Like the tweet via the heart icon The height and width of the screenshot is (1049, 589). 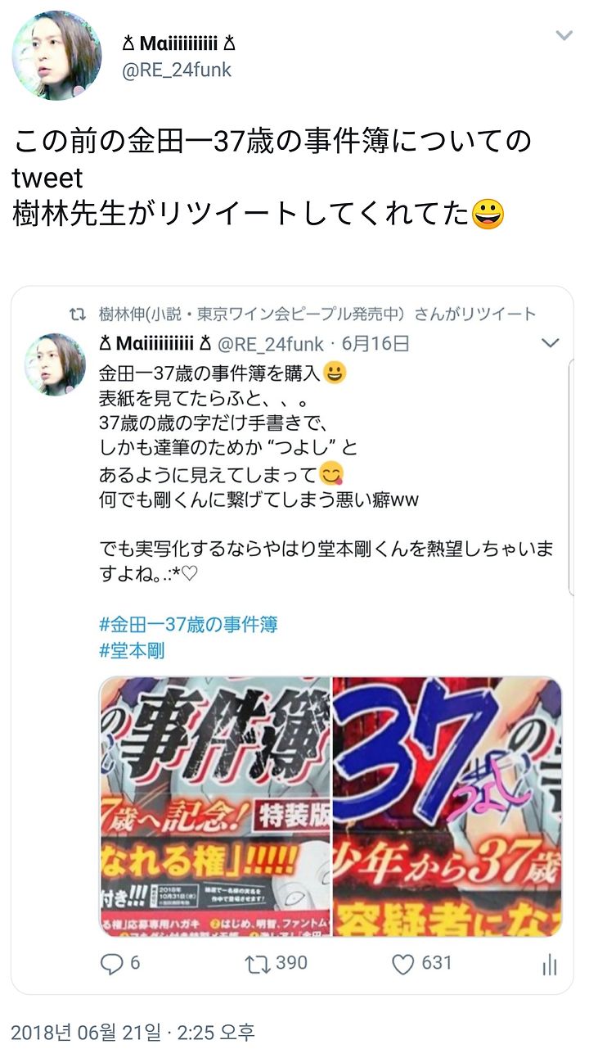pyautogui.click(x=402, y=964)
